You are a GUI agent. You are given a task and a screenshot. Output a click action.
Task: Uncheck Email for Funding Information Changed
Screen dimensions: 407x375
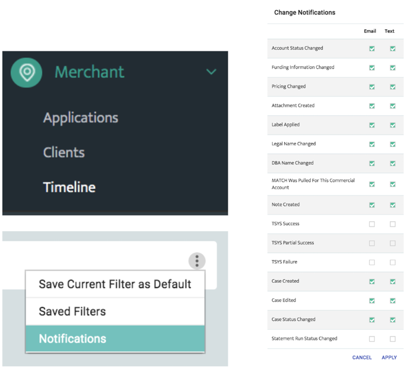click(x=372, y=68)
